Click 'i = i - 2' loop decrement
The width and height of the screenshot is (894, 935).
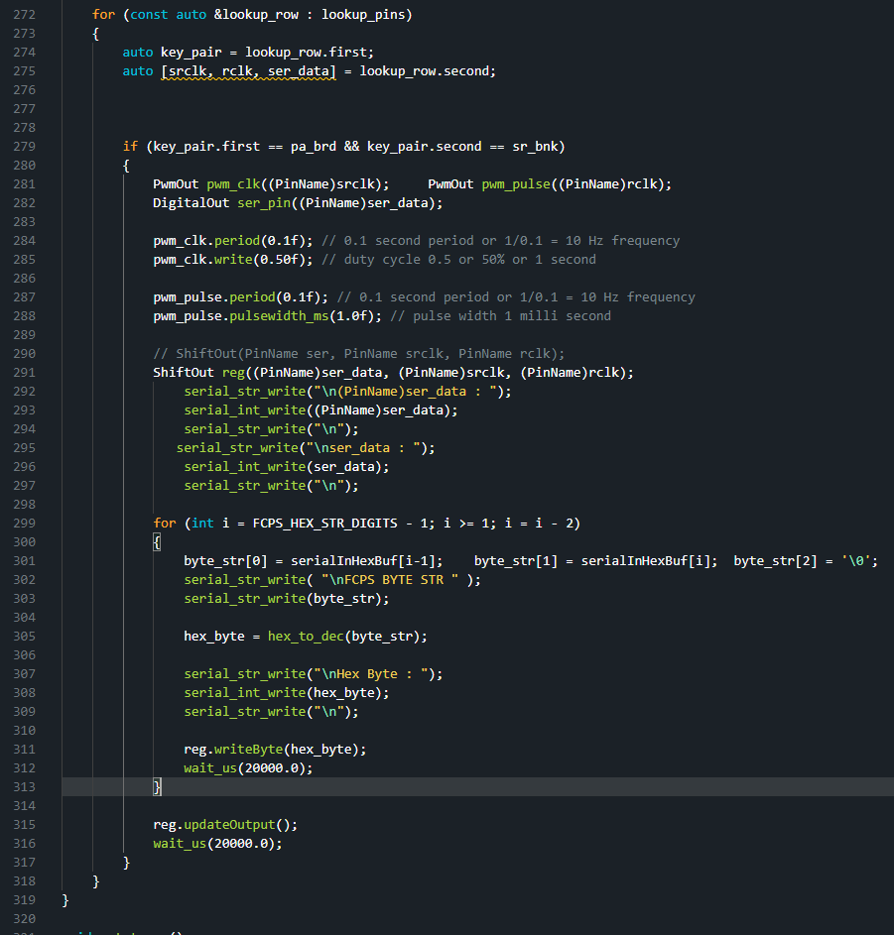click(539, 524)
